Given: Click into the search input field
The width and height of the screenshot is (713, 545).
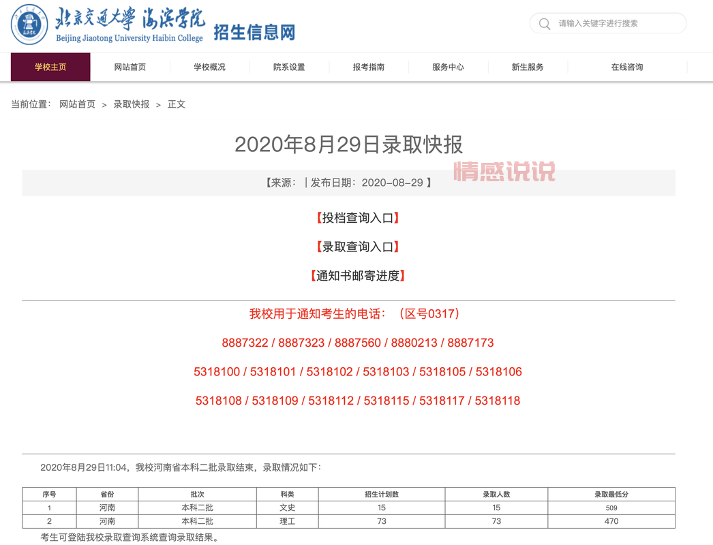Looking at the screenshot, I should click(x=607, y=23).
